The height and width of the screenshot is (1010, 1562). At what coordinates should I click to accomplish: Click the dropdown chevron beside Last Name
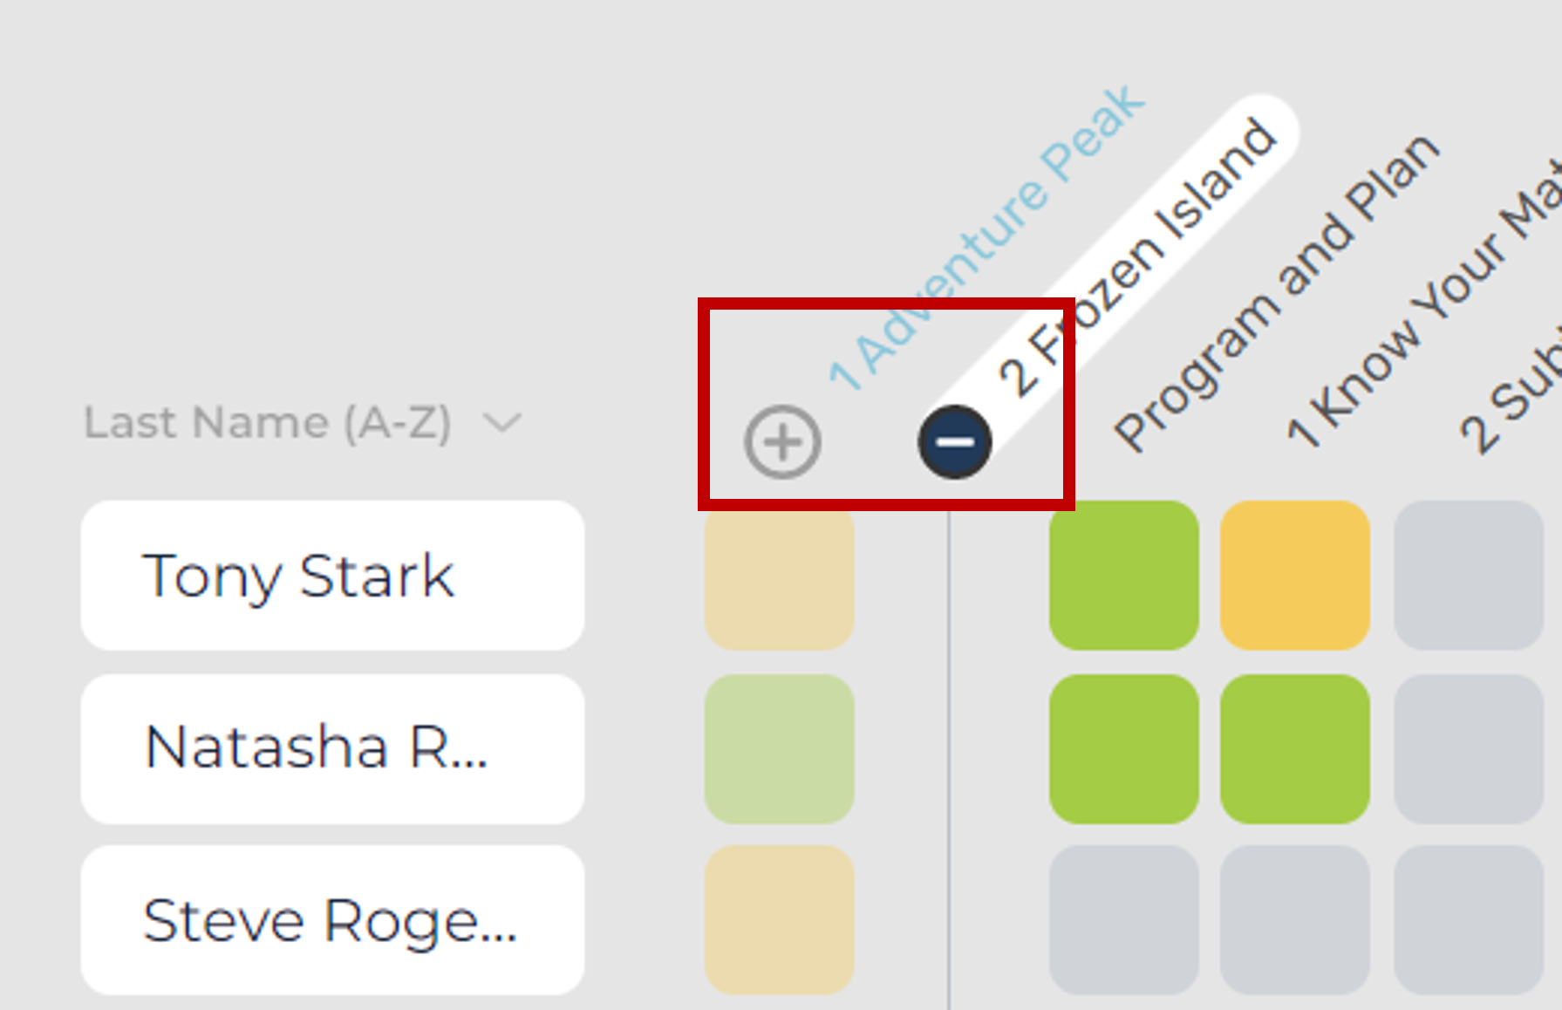pos(501,423)
